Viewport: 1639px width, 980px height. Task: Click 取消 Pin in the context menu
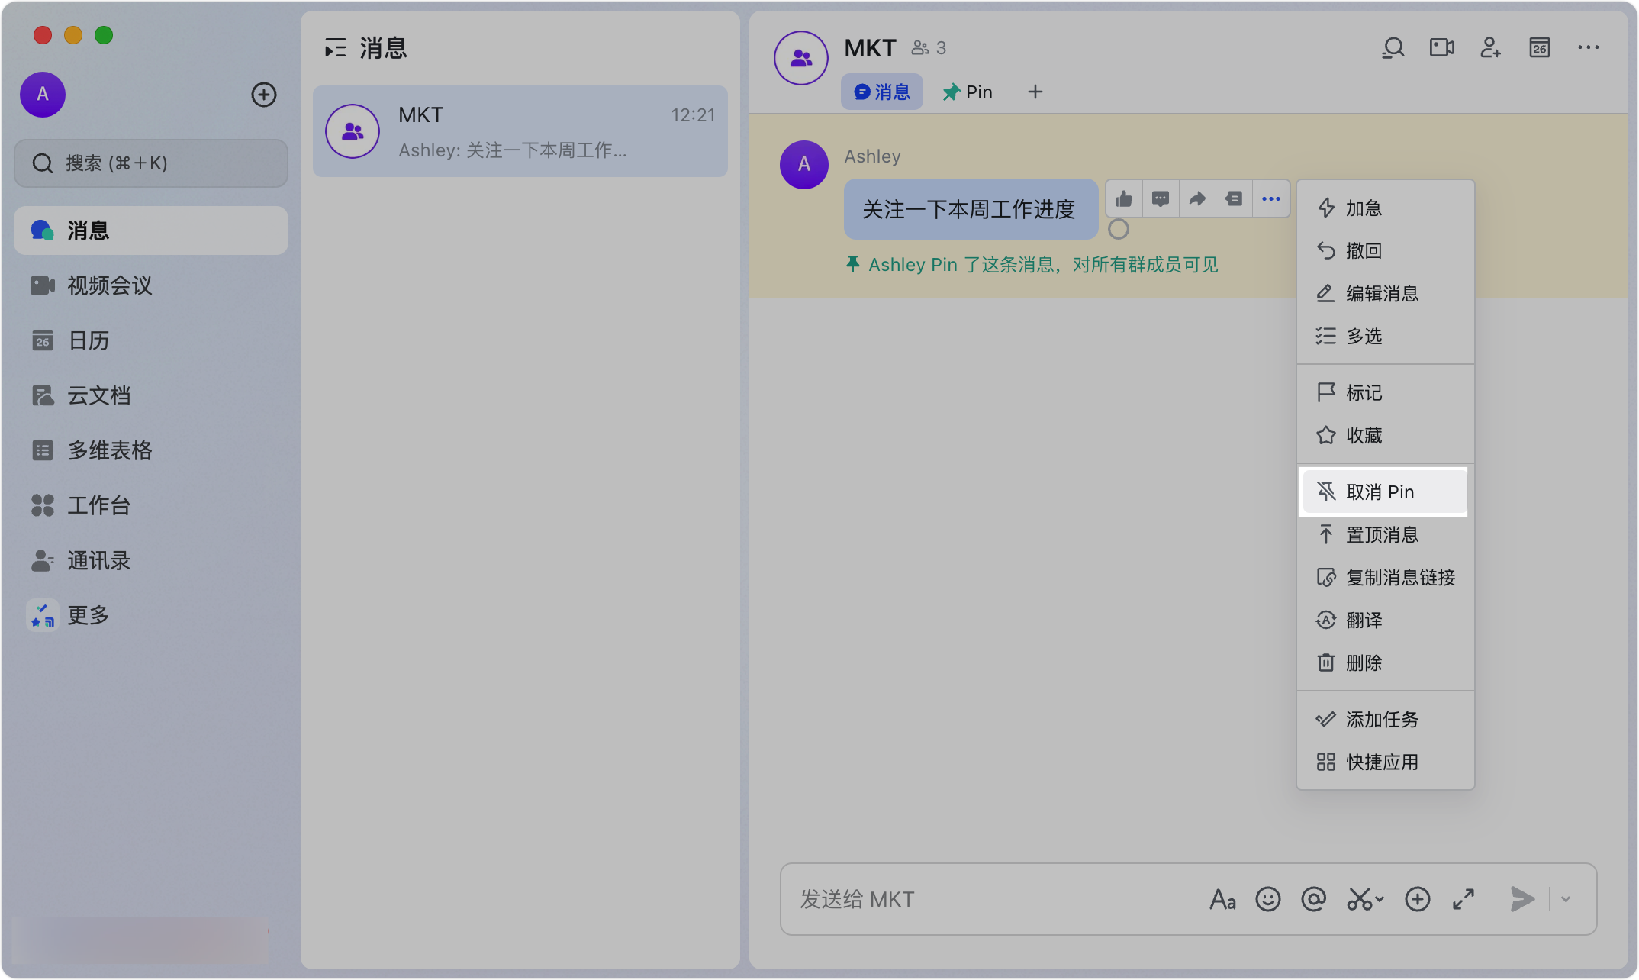tap(1386, 492)
